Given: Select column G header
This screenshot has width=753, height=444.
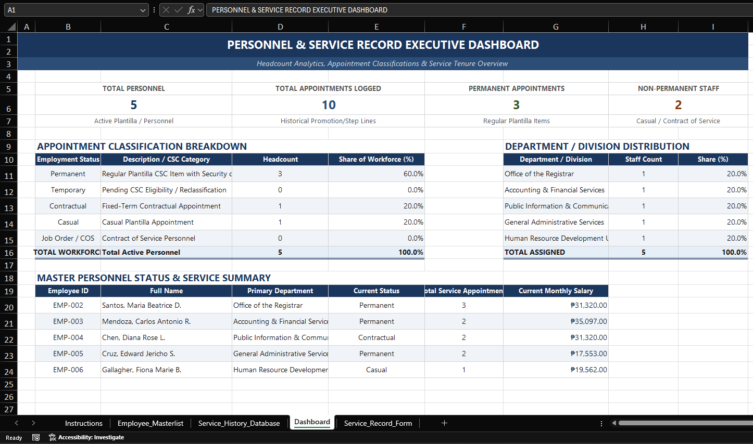Looking at the screenshot, I should (x=556, y=27).
